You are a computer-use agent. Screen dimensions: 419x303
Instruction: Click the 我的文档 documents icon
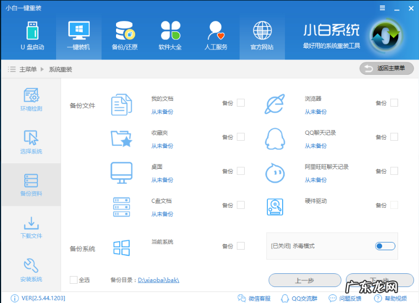pyautogui.click(x=122, y=104)
